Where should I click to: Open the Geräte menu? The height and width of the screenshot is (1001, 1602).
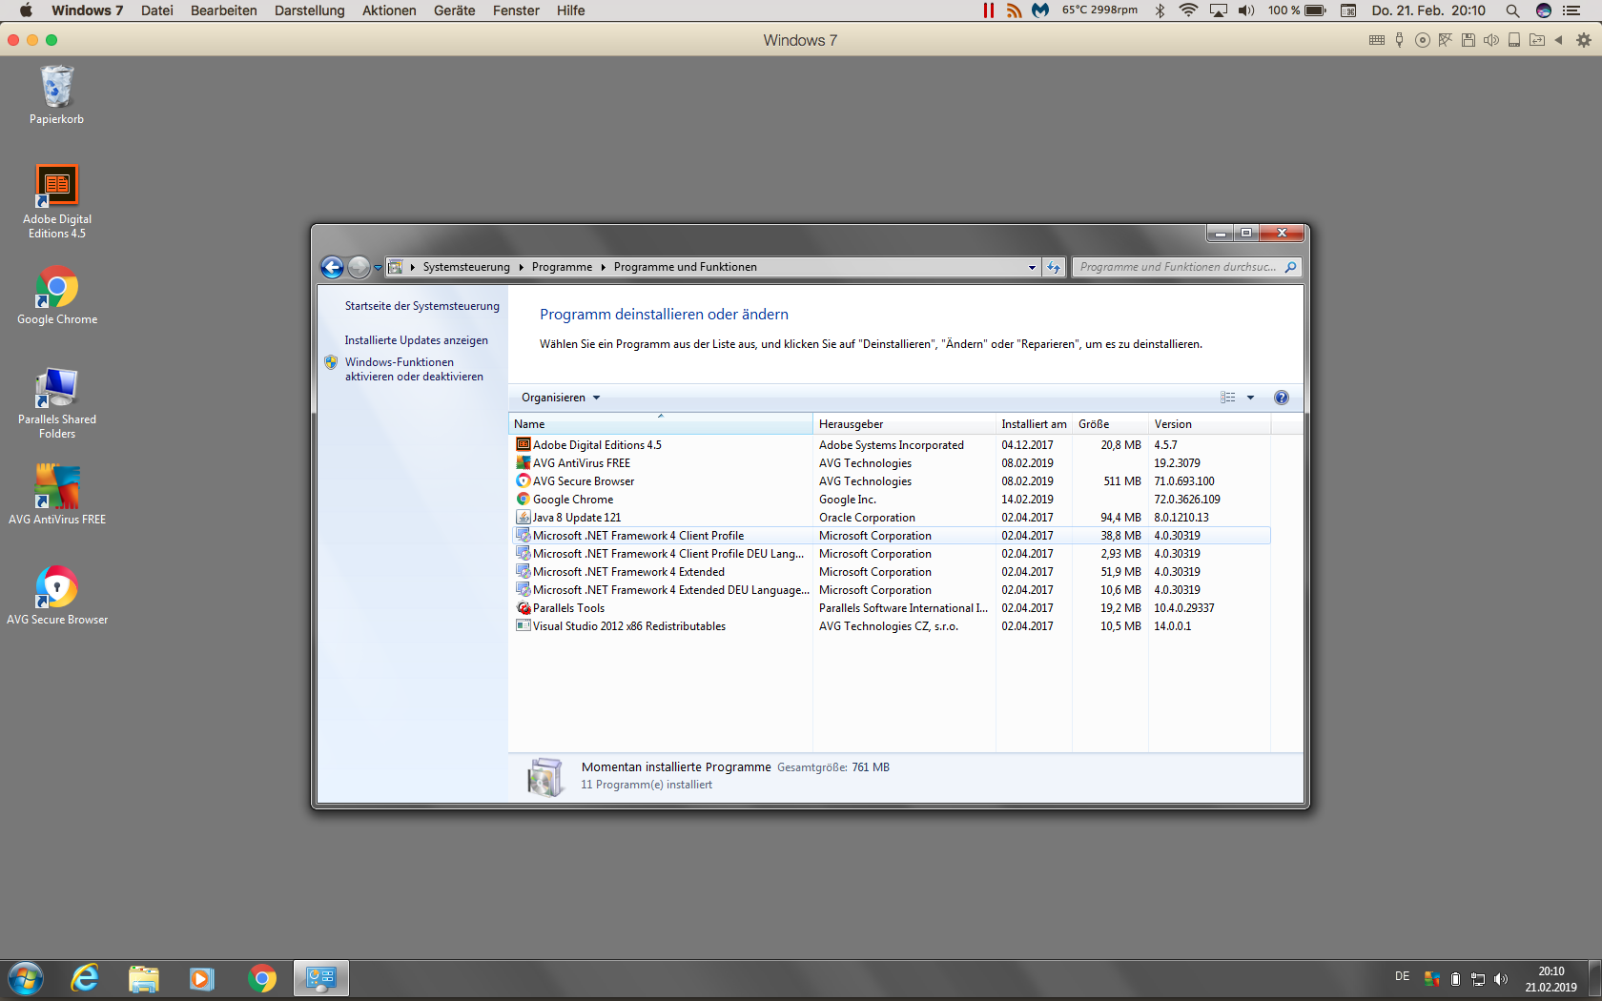tap(455, 10)
